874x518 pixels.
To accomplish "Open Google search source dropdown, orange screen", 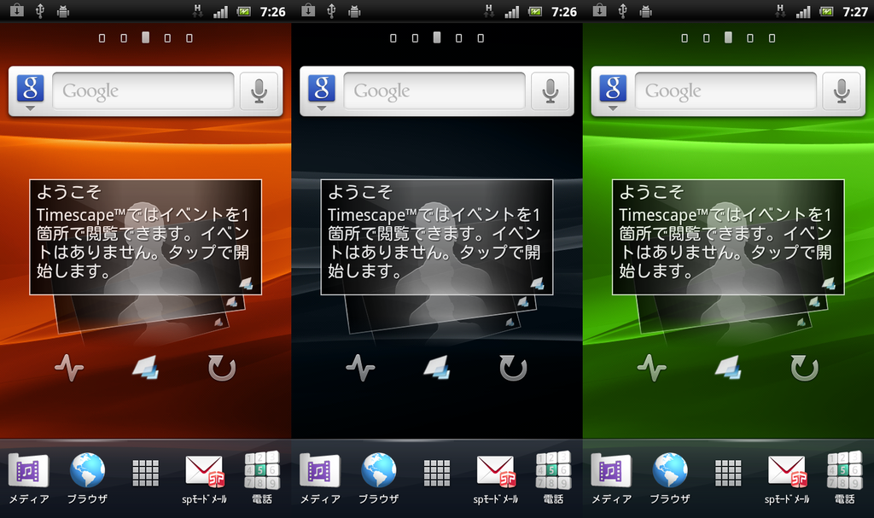I will [31, 92].
